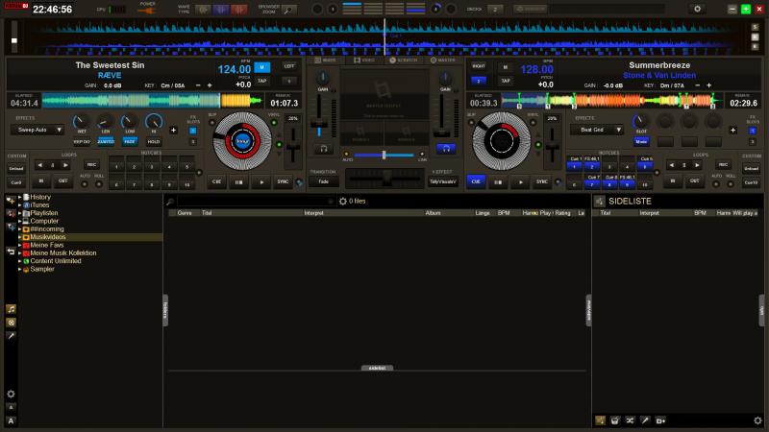Expand the Computer tree node
This screenshot has width=769, height=432.
click(x=19, y=221)
